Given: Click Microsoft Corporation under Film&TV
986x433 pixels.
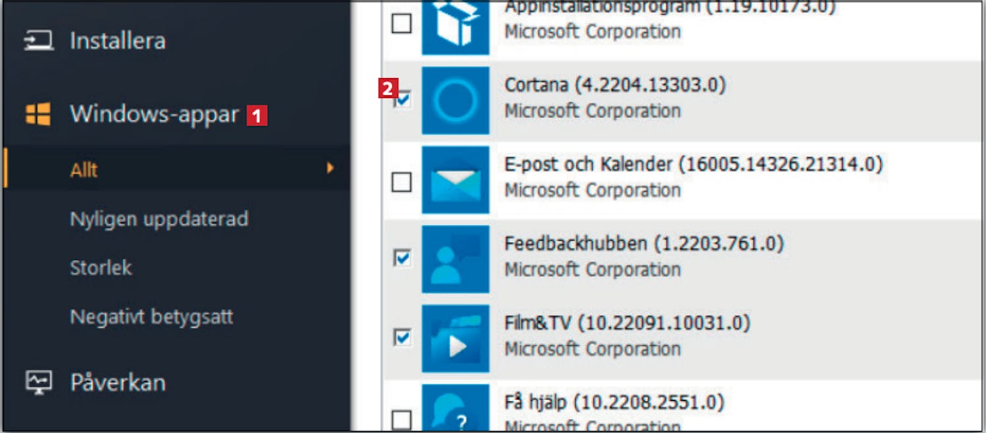Looking at the screenshot, I should 592,349.
